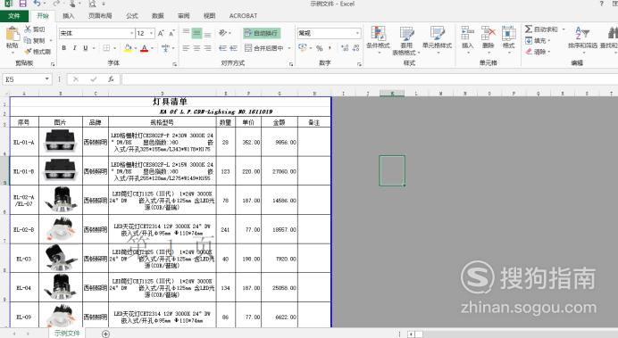Viewport: 618px width, 338px height.
Task: Expand the number format dropdown
Action: click(357, 34)
